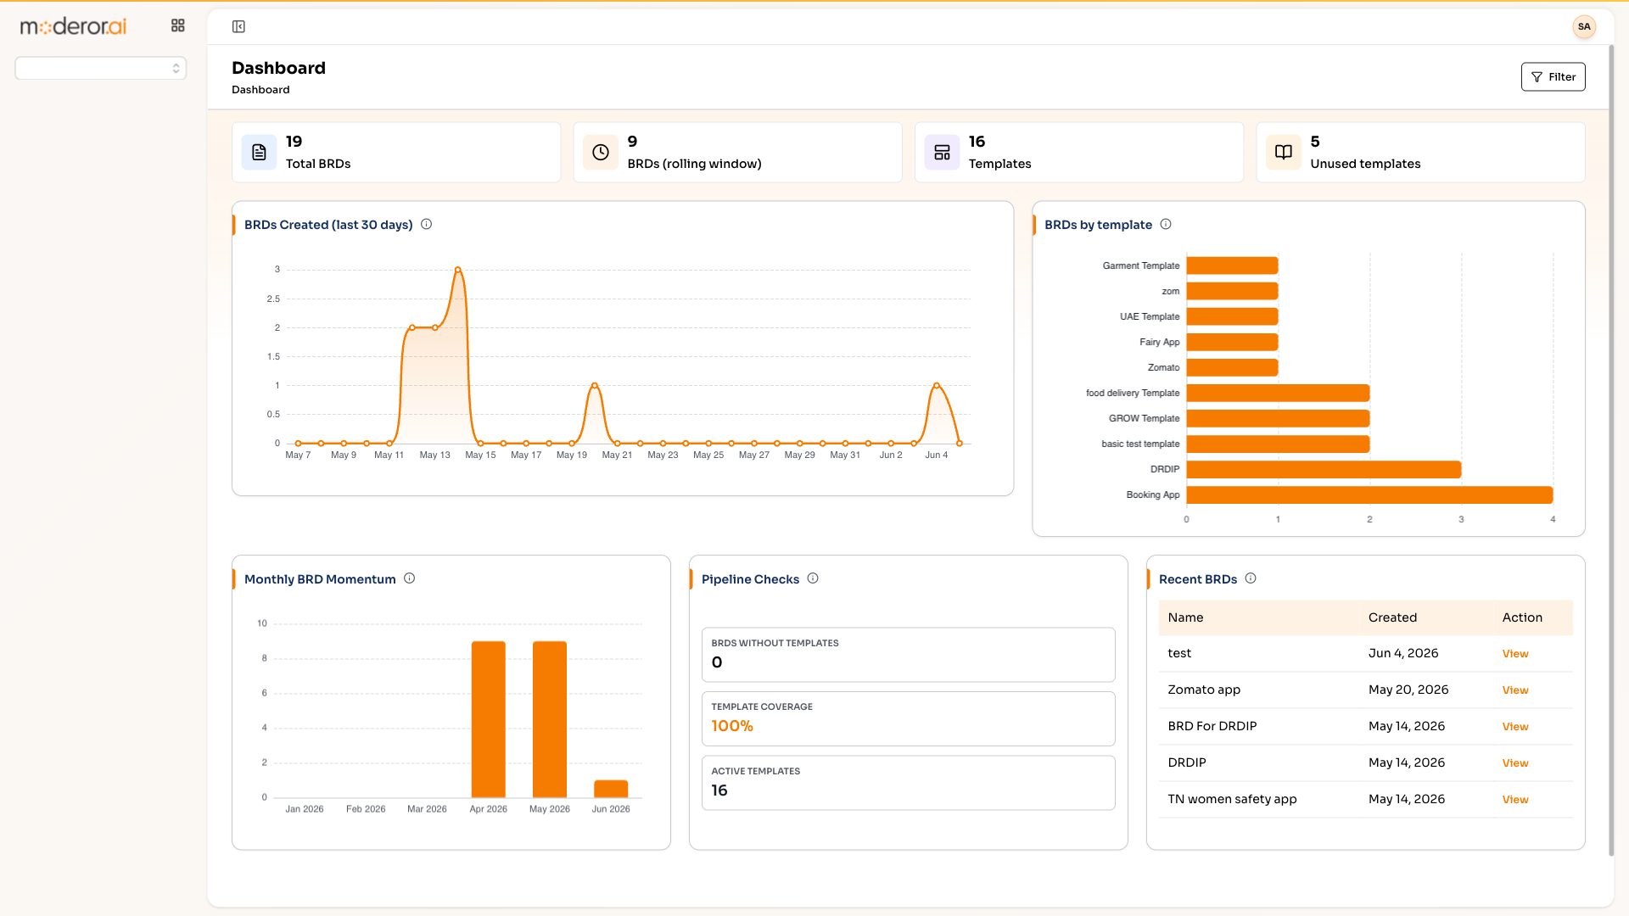Click the Zomato template bar
The width and height of the screenshot is (1629, 916).
tap(1232, 367)
